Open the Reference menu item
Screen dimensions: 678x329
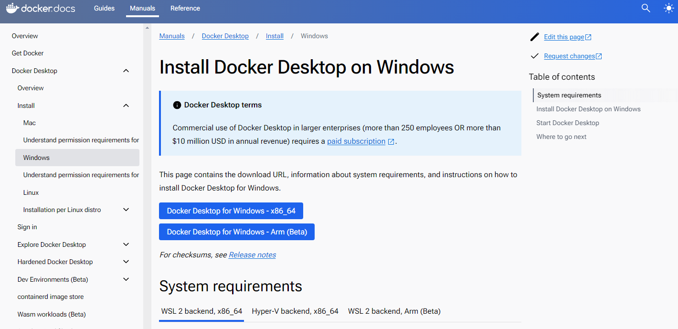pyautogui.click(x=185, y=8)
